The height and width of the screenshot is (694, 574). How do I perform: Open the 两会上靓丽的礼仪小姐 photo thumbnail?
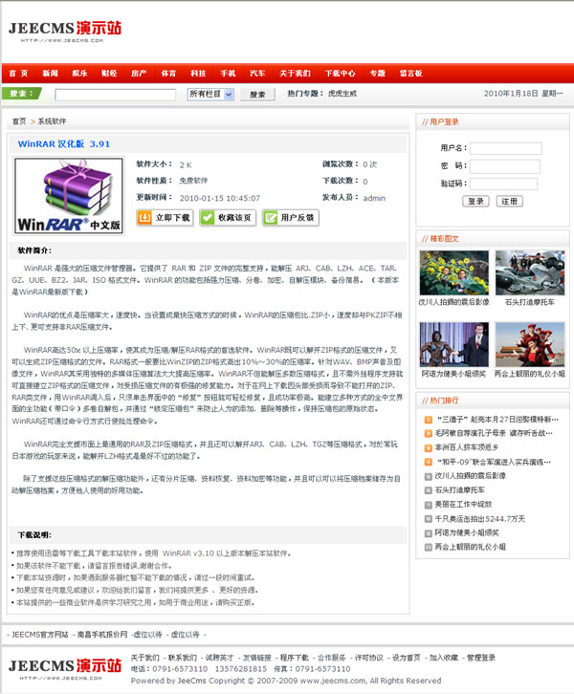(530, 344)
